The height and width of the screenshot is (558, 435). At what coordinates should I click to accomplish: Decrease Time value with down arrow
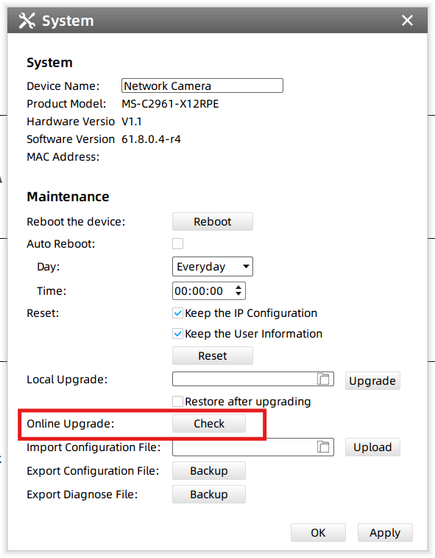(238, 294)
